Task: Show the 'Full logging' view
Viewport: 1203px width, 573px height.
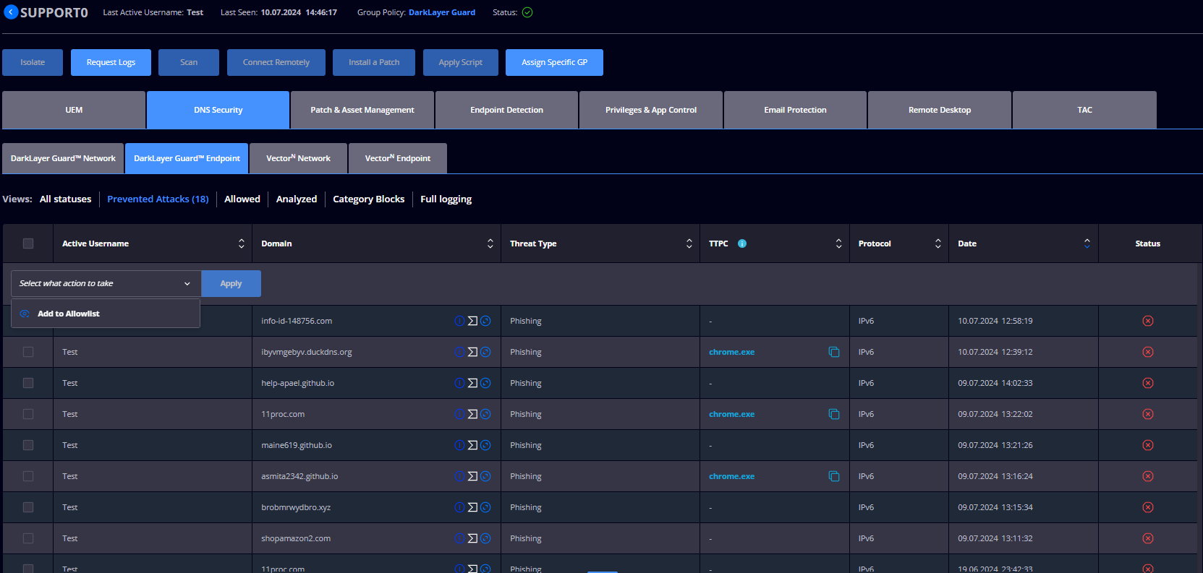Action: tap(446, 199)
